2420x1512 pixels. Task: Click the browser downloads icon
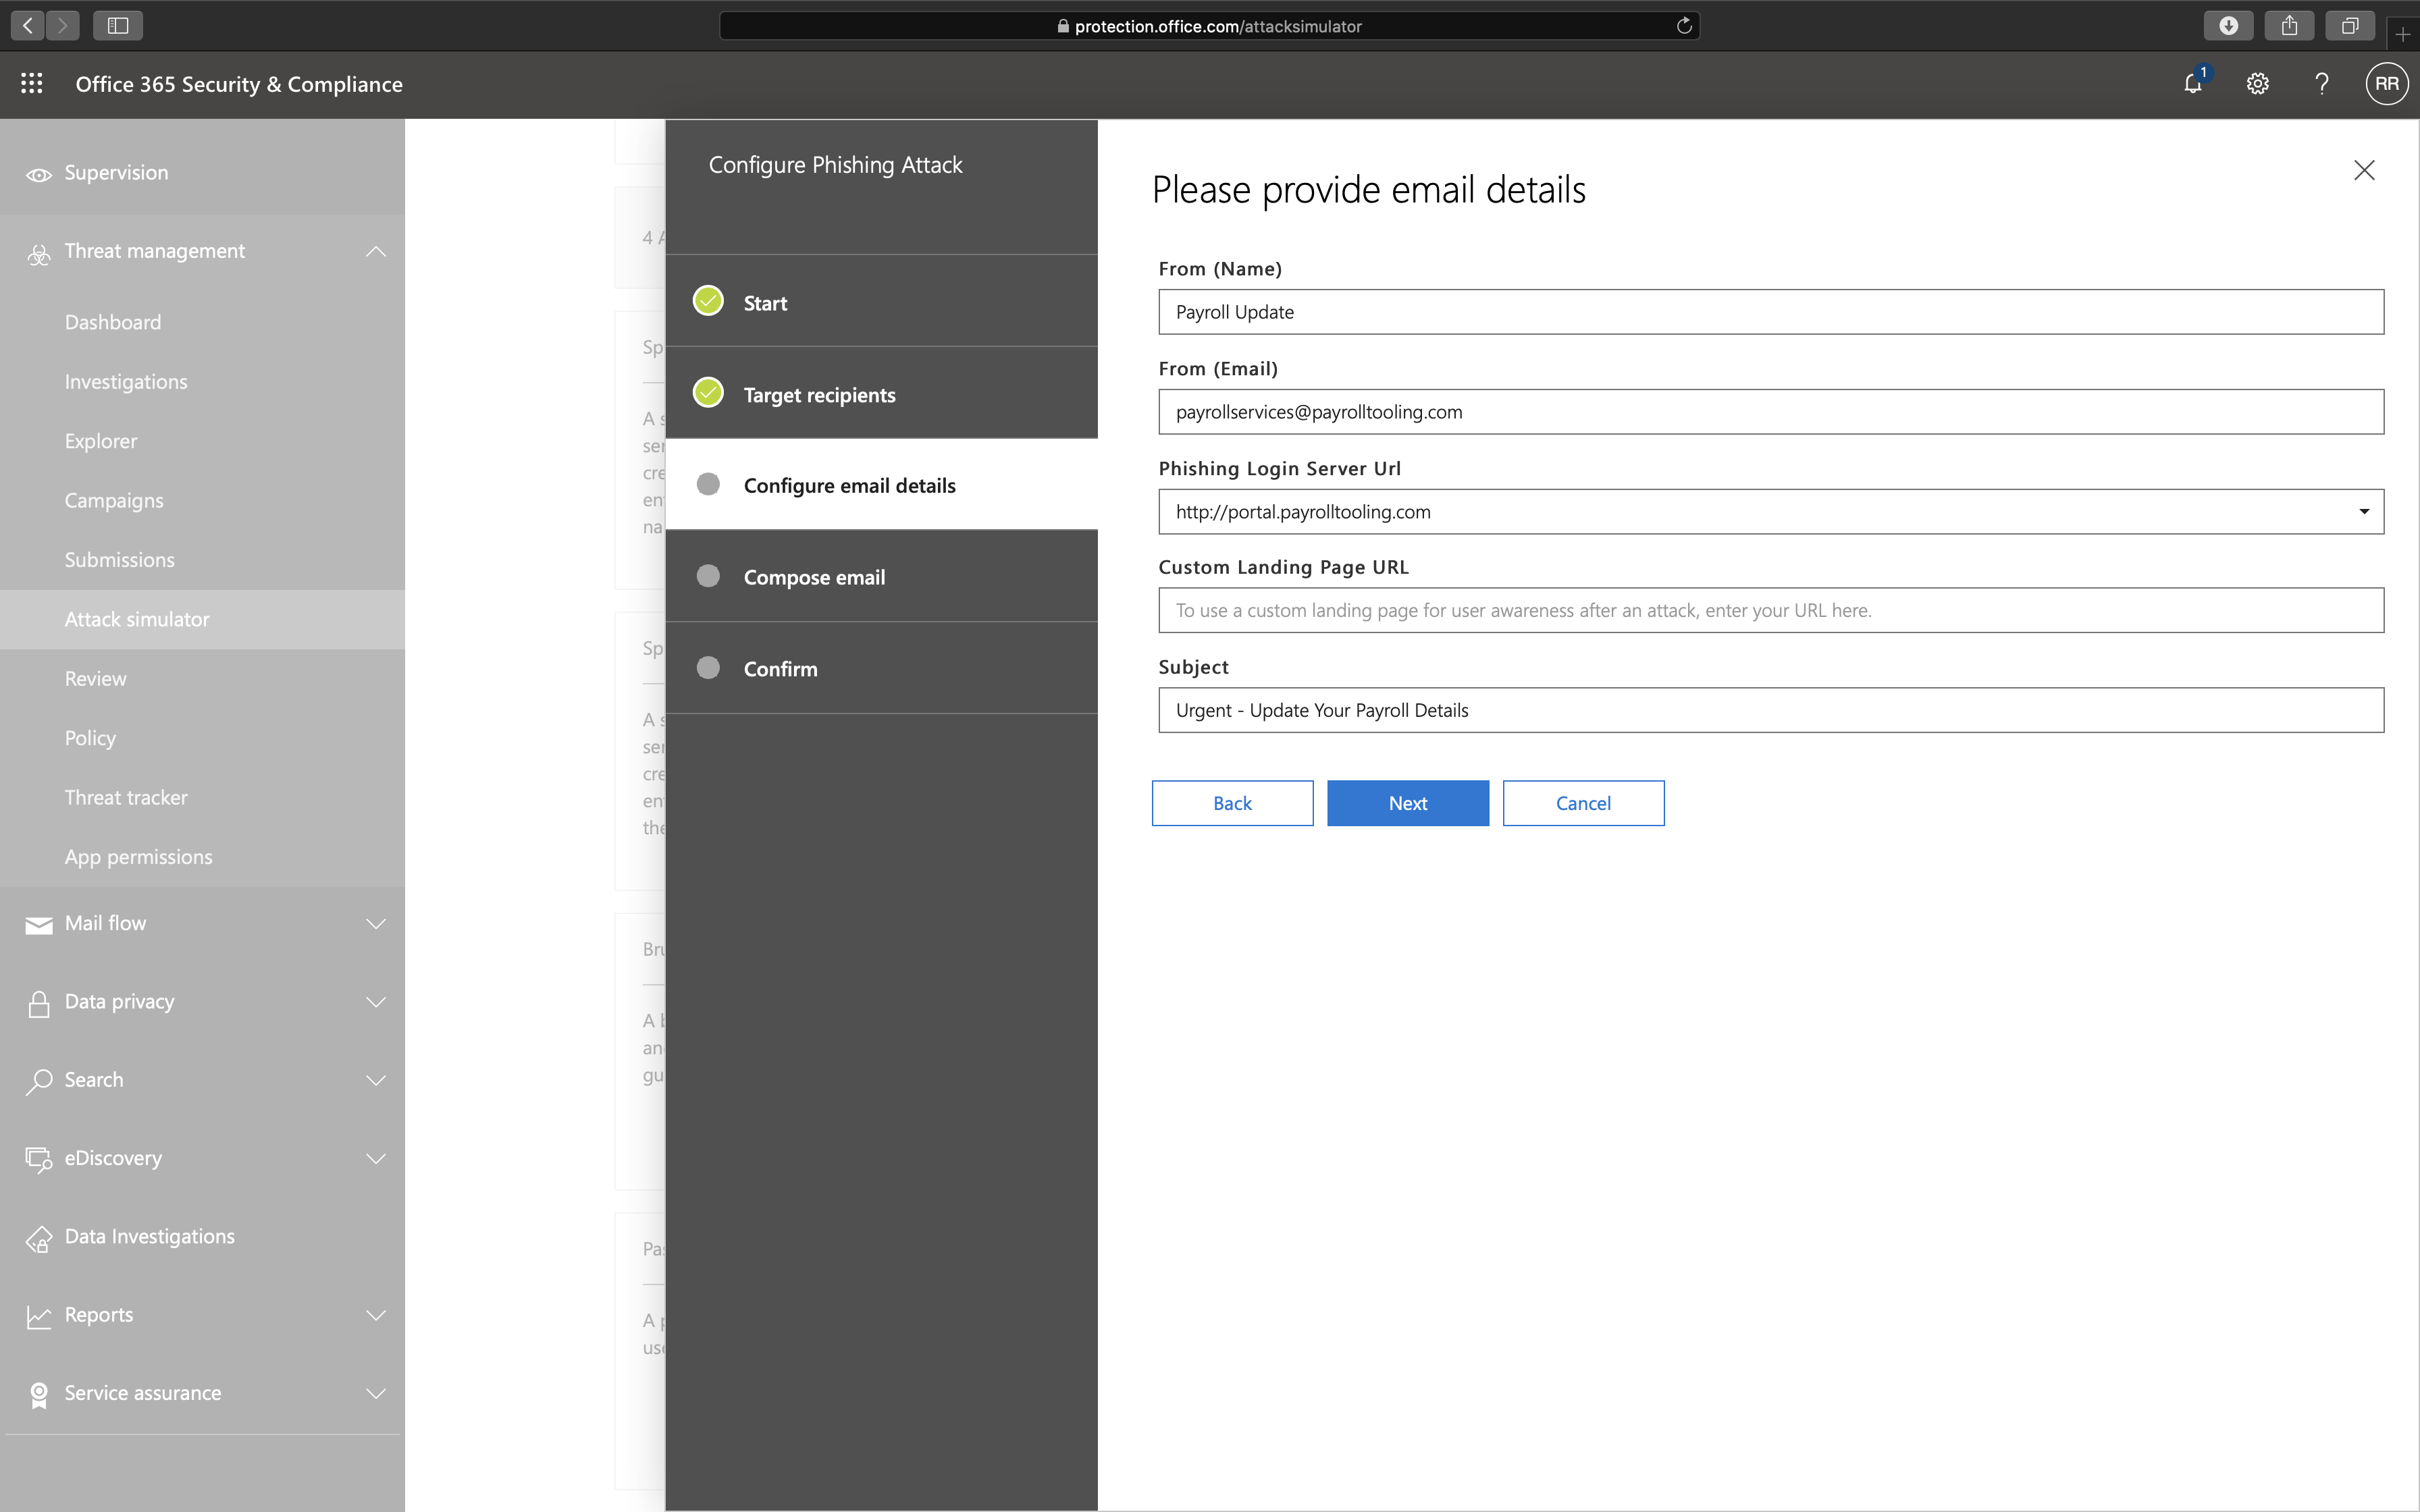pyautogui.click(x=2228, y=26)
